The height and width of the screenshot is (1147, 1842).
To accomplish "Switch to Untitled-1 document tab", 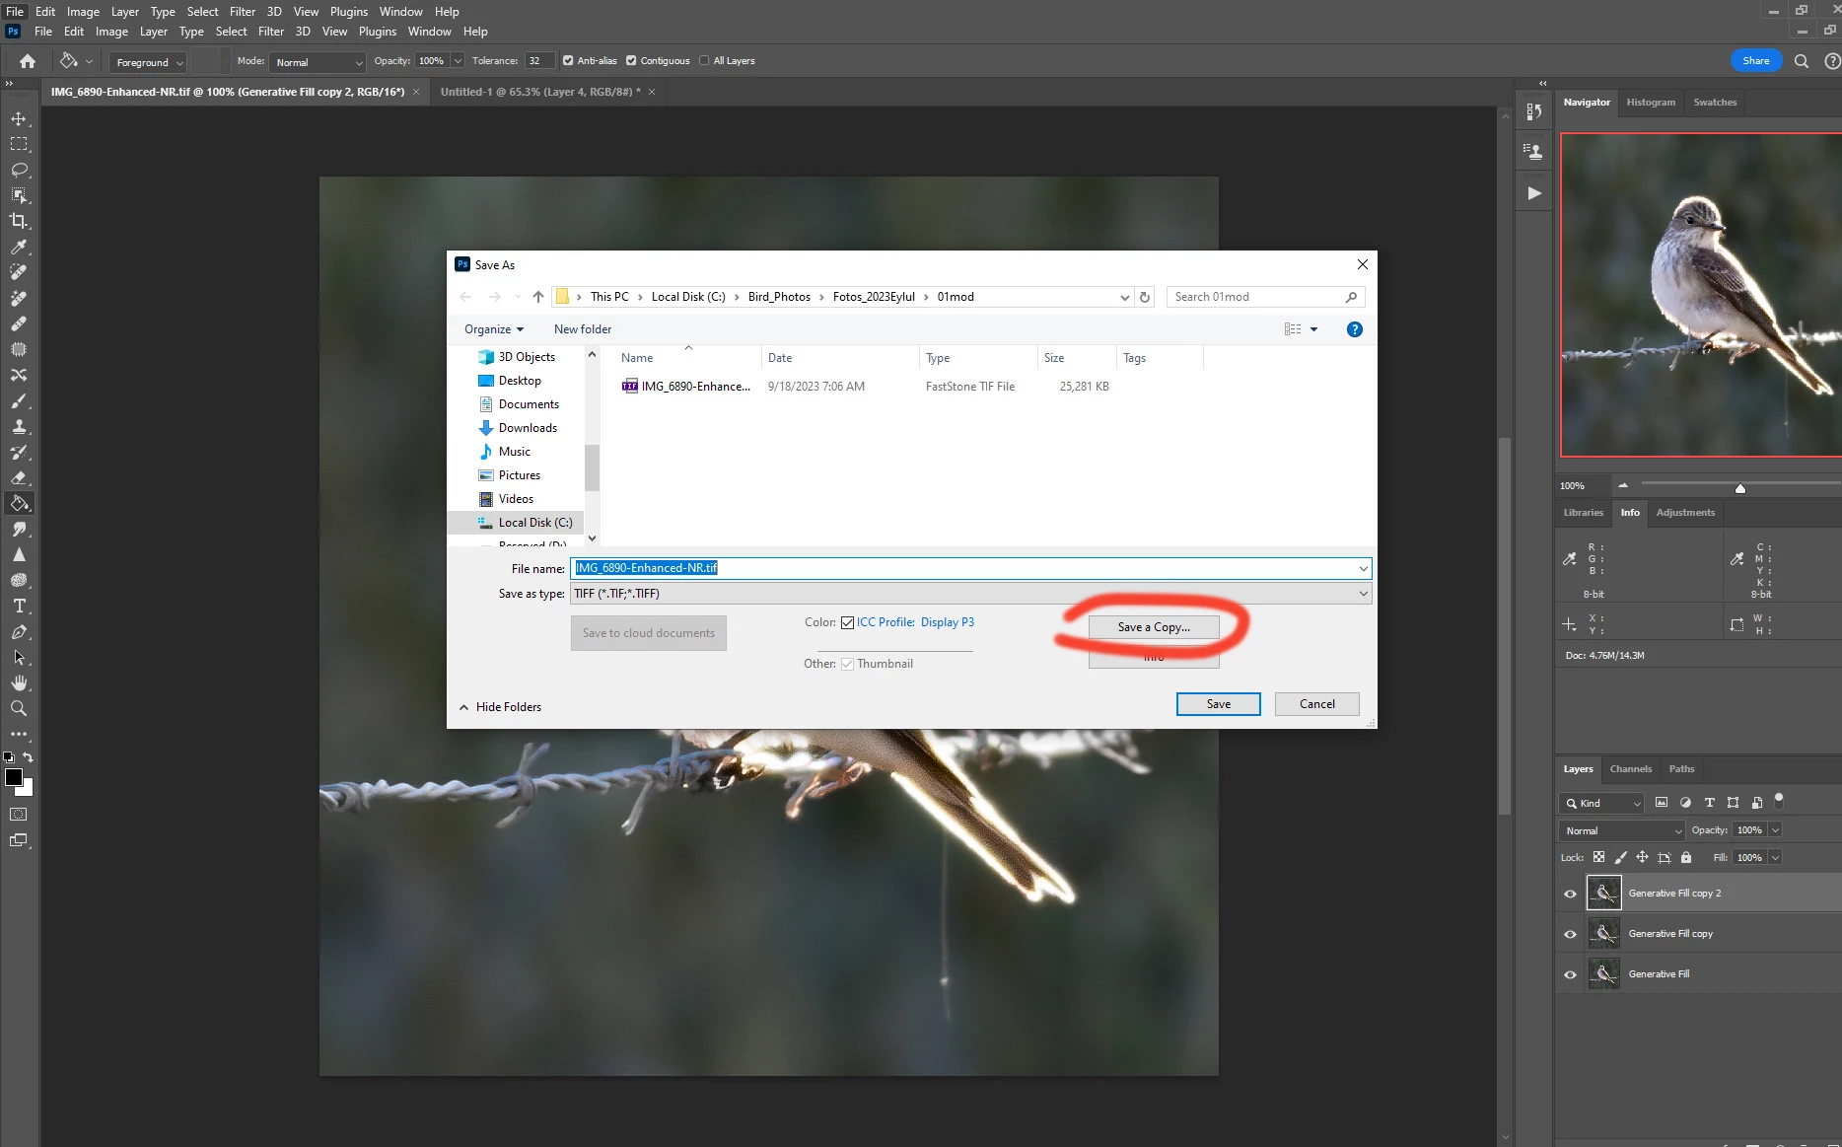I will [540, 92].
